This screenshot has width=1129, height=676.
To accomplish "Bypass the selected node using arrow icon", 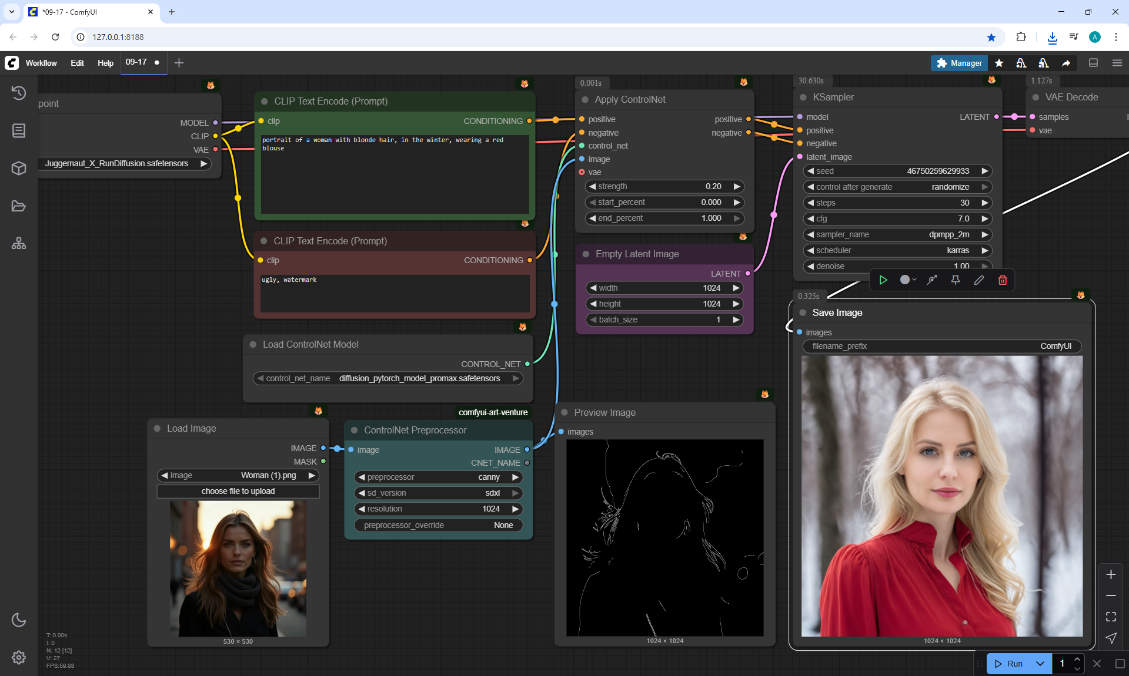I will pos(932,280).
